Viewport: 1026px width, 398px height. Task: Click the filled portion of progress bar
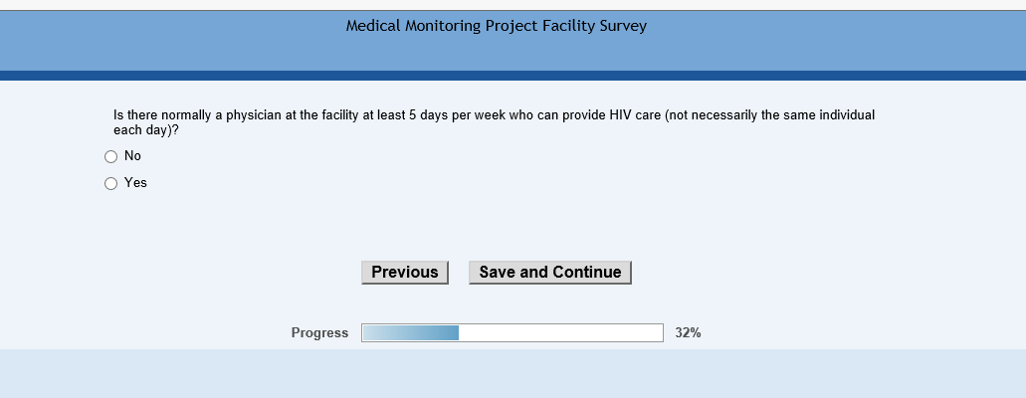(410, 333)
